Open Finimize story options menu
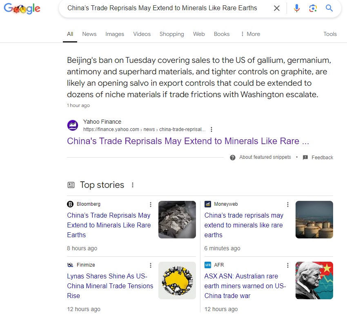347x316 pixels. click(x=151, y=265)
